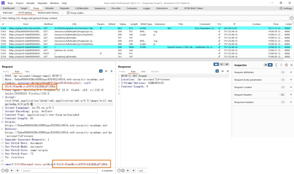This screenshot has height=174, width=294.
Task: Go to previous match in Request search
Action: pos(12,170)
